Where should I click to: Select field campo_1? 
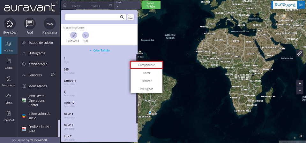99,82
